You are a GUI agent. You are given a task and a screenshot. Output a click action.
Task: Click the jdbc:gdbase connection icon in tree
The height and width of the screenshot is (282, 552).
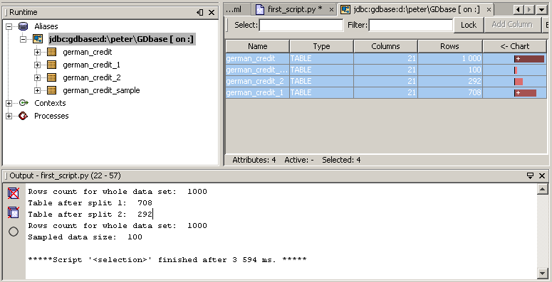click(38, 39)
